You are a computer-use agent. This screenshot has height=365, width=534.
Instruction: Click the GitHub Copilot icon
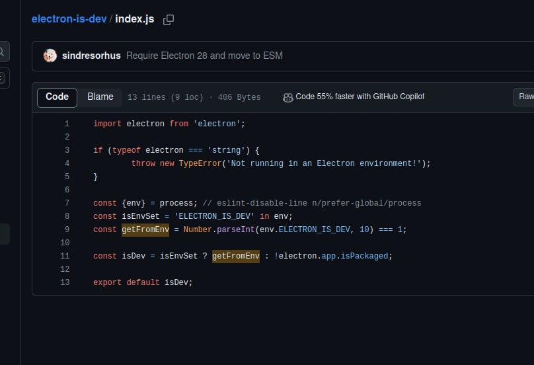click(x=287, y=97)
